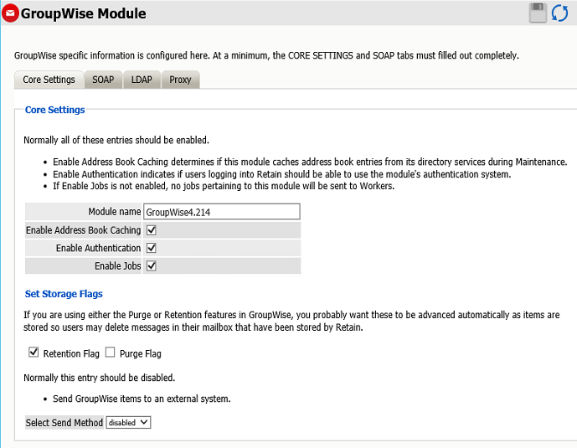Save settings with the floppy disk icon
Viewport: 577px width, 448px height.
point(538,13)
